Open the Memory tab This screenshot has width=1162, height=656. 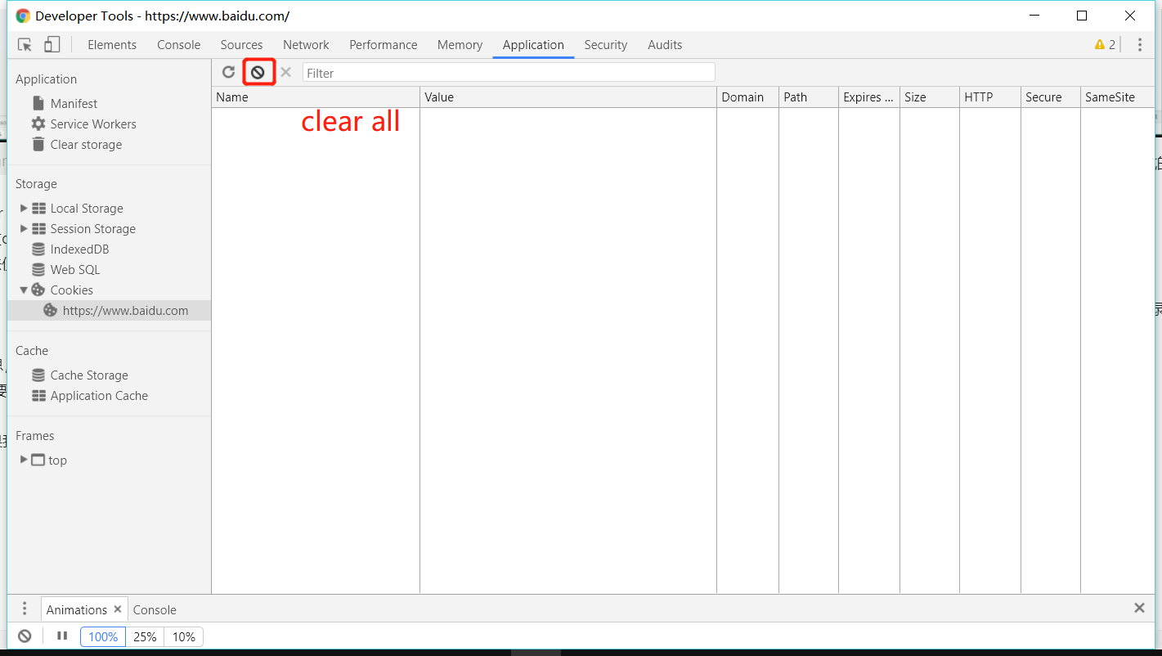pyautogui.click(x=460, y=45)
